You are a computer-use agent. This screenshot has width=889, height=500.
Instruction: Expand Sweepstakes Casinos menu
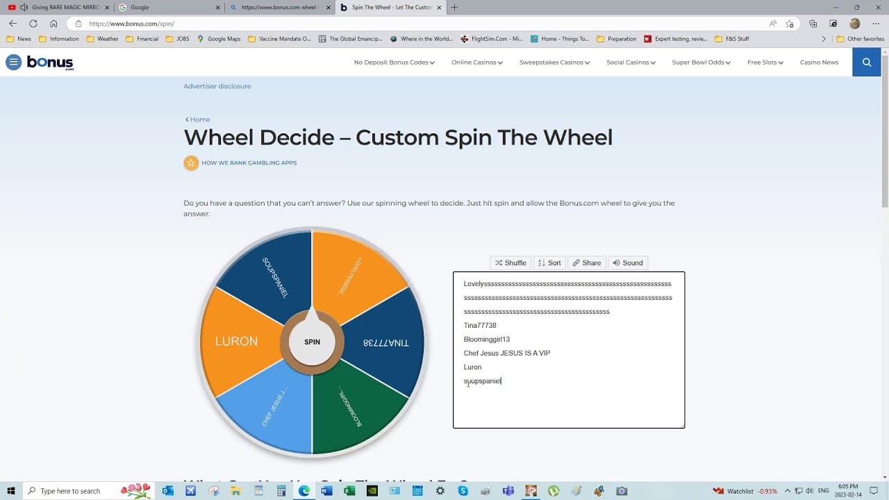pos(554,62)
